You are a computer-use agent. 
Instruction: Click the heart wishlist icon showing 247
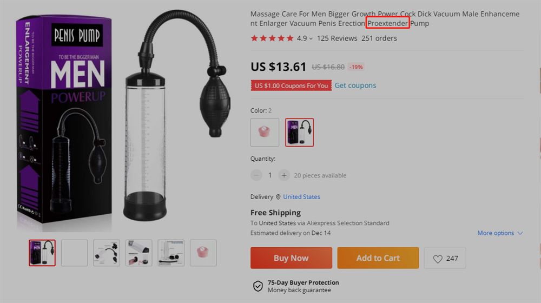[x=438, y=259]
